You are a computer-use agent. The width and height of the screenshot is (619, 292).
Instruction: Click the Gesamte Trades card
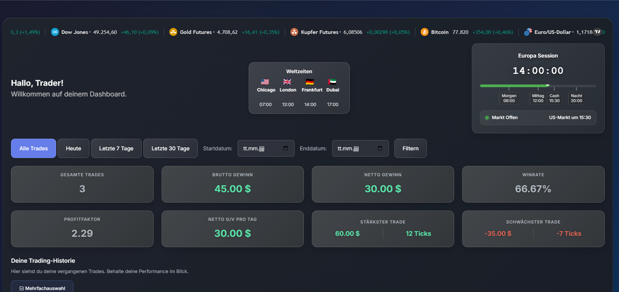click(x=82, y=184)
